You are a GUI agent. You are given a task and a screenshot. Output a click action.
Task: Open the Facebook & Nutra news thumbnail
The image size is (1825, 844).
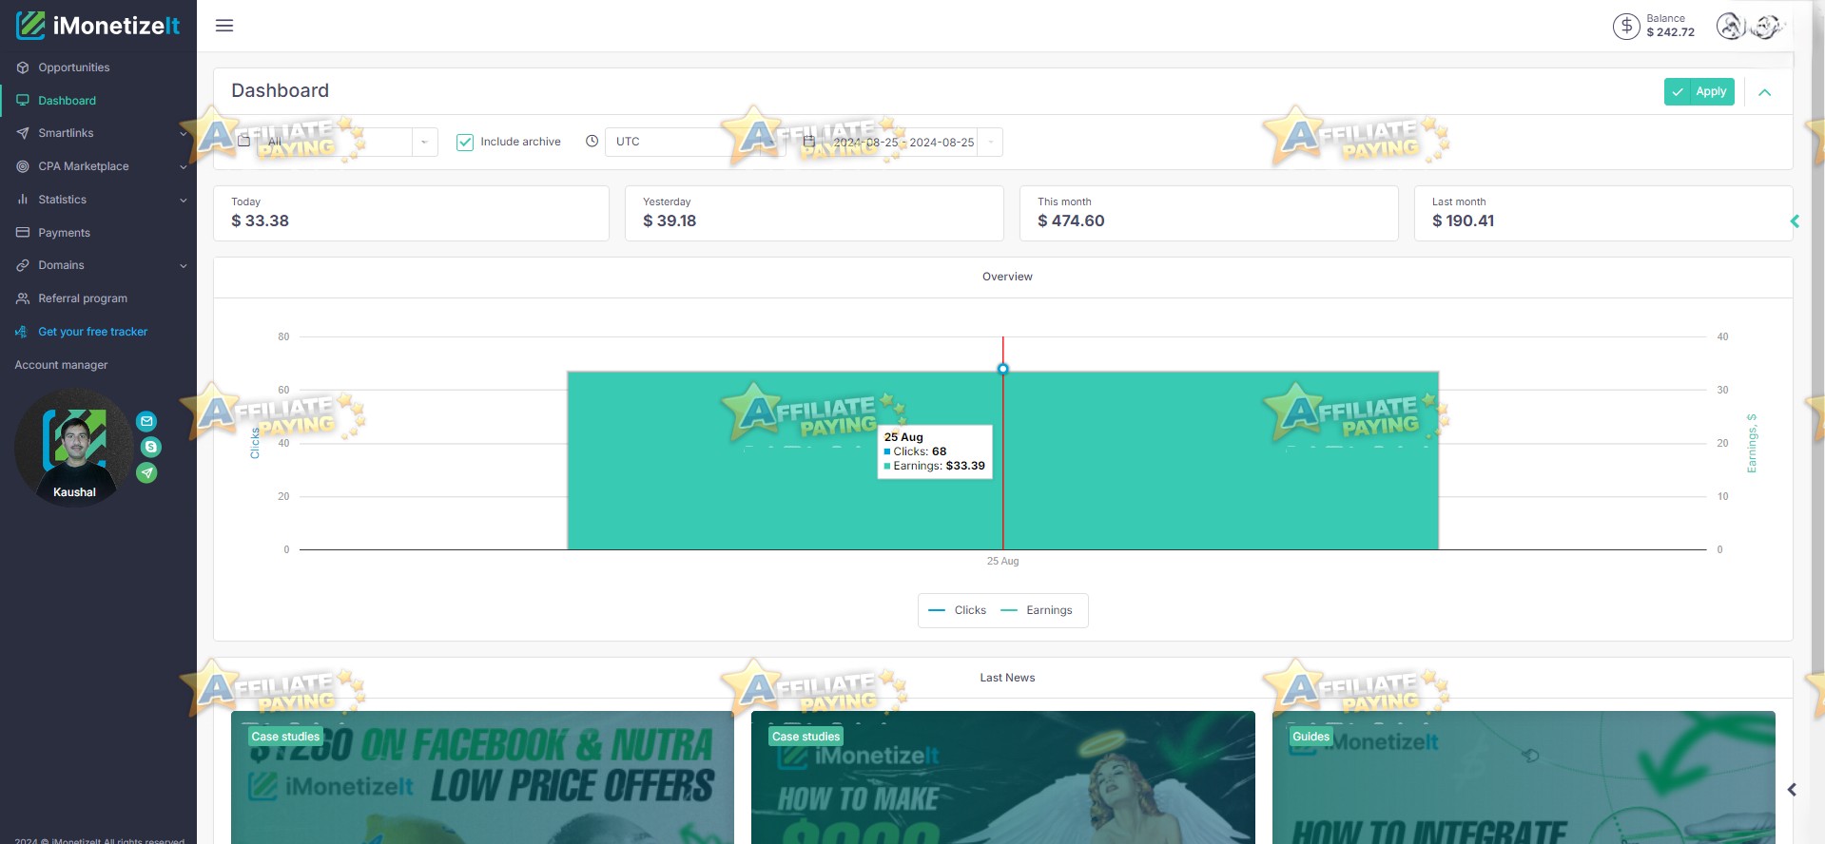pos(482,777)
